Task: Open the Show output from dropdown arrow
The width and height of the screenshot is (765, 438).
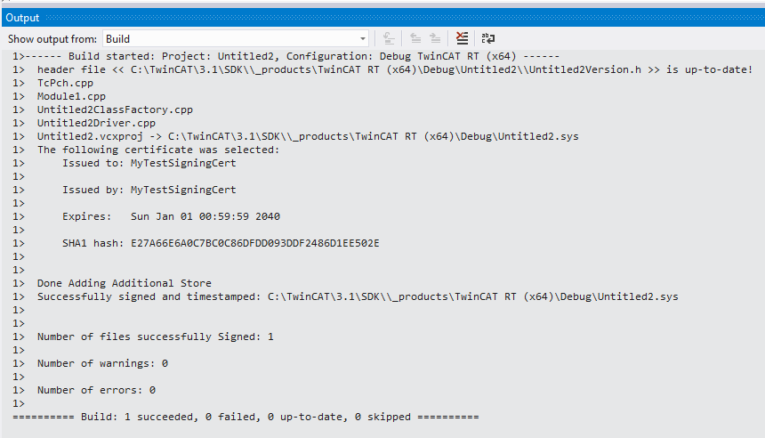Action: click(363, 38)
